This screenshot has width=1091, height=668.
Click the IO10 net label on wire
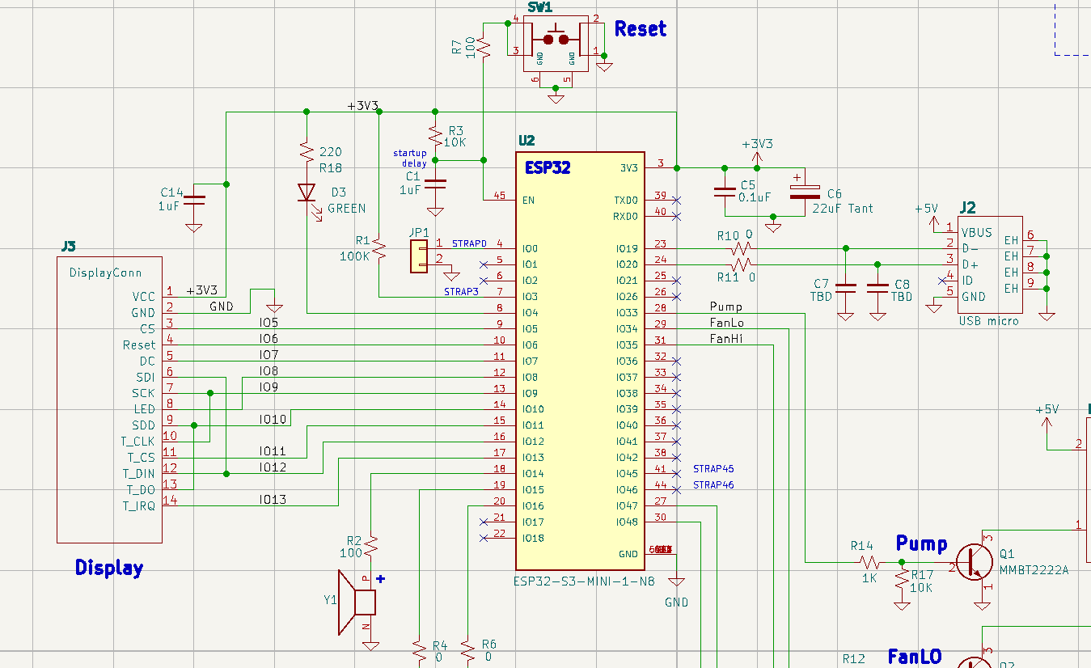point(273,419)
